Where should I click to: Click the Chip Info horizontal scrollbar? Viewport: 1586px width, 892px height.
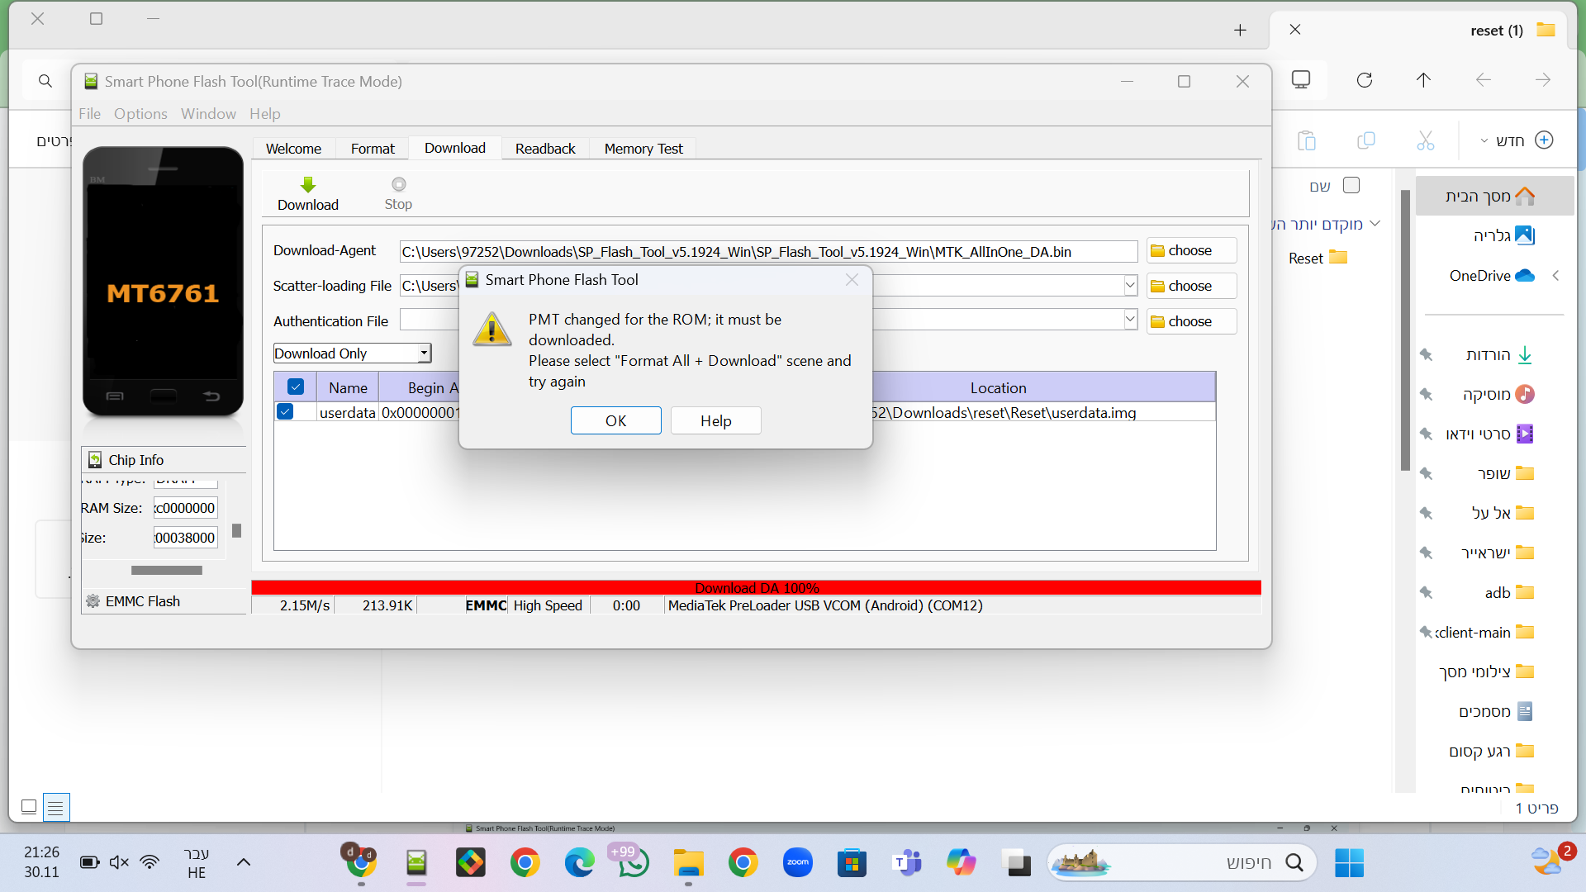tap(166, 570)
